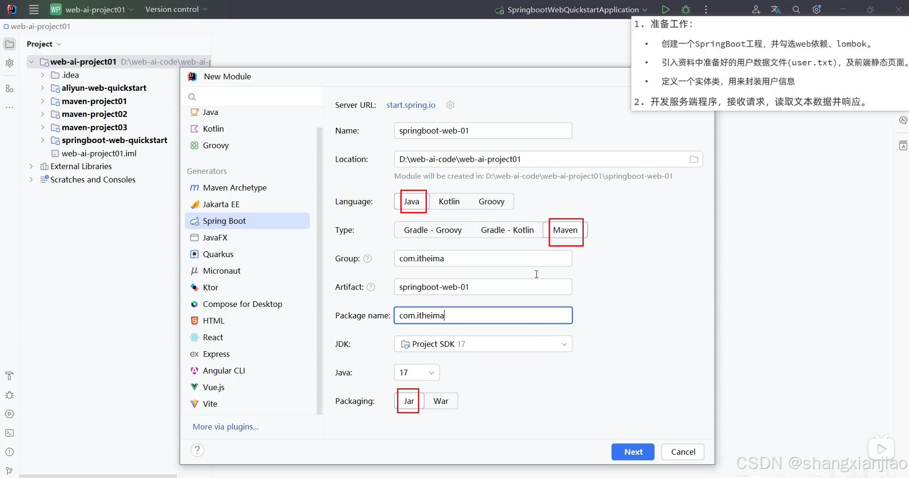The image size is (909, 478).
Task: Open IDE settings with the gear icon
Action: (x=817, y=10)
